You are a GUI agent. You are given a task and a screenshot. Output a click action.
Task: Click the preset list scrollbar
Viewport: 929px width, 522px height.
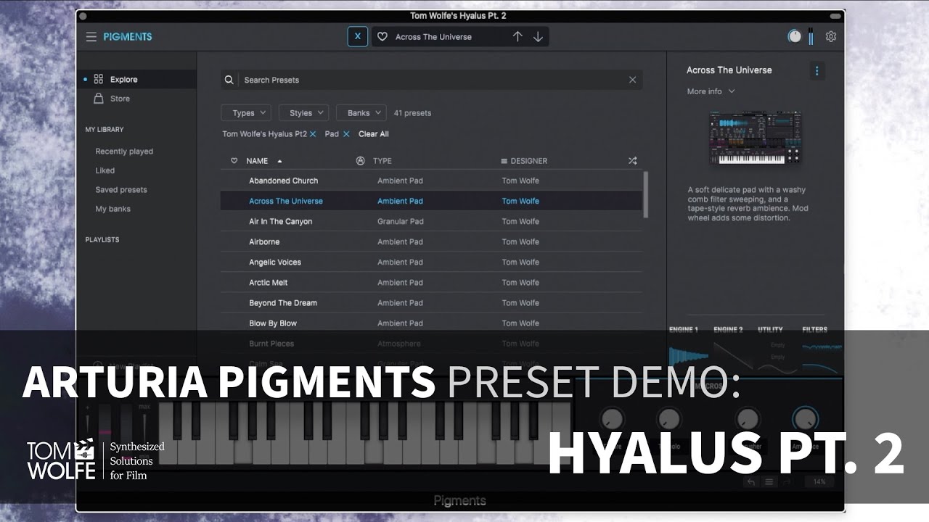point(646,194)
